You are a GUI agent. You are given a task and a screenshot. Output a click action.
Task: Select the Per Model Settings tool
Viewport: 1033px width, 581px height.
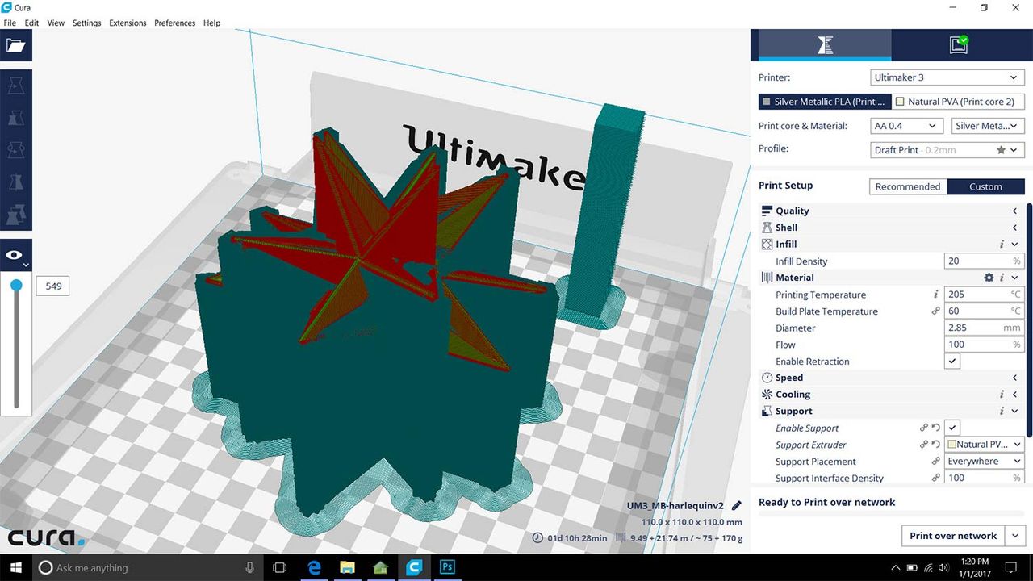[16, 215]
